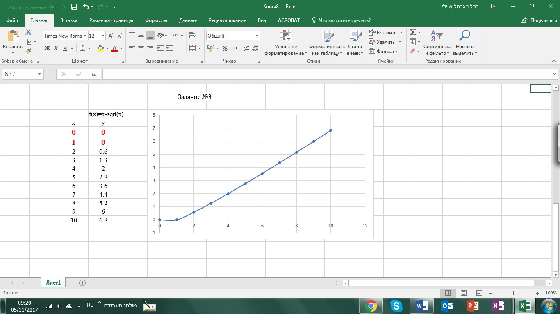Screen dimensions: 560x314
Task: Copy the selected cells
Action: click(28, 42)
